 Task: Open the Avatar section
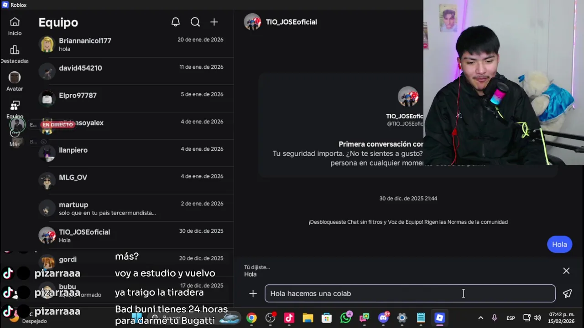tap(15, 77)
